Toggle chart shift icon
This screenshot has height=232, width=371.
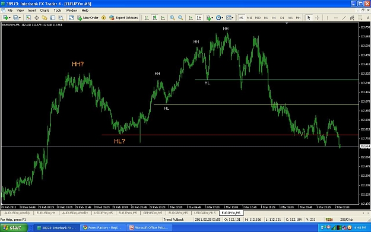[199, 18]
